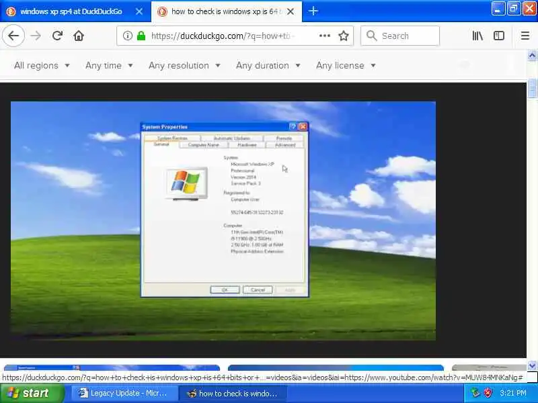Click the search magnifier icon

(372, 36)
